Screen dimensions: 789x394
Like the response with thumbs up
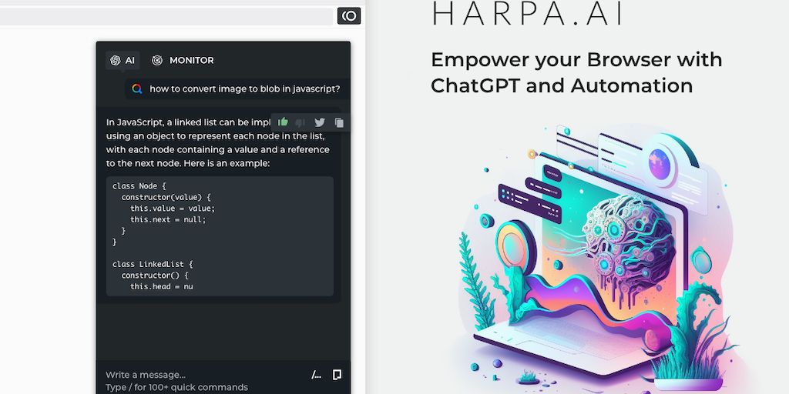click(284, 122)
